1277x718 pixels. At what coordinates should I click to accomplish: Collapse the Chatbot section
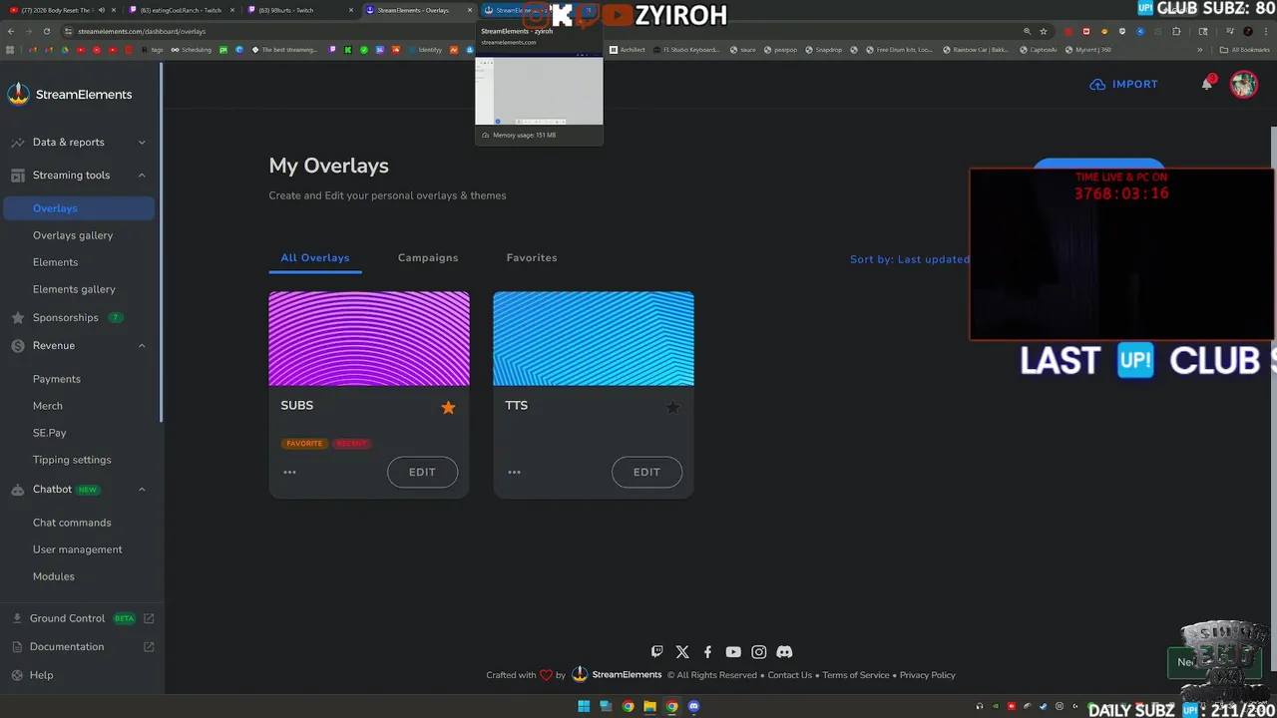pyautogui.click(x=142, y=490)
